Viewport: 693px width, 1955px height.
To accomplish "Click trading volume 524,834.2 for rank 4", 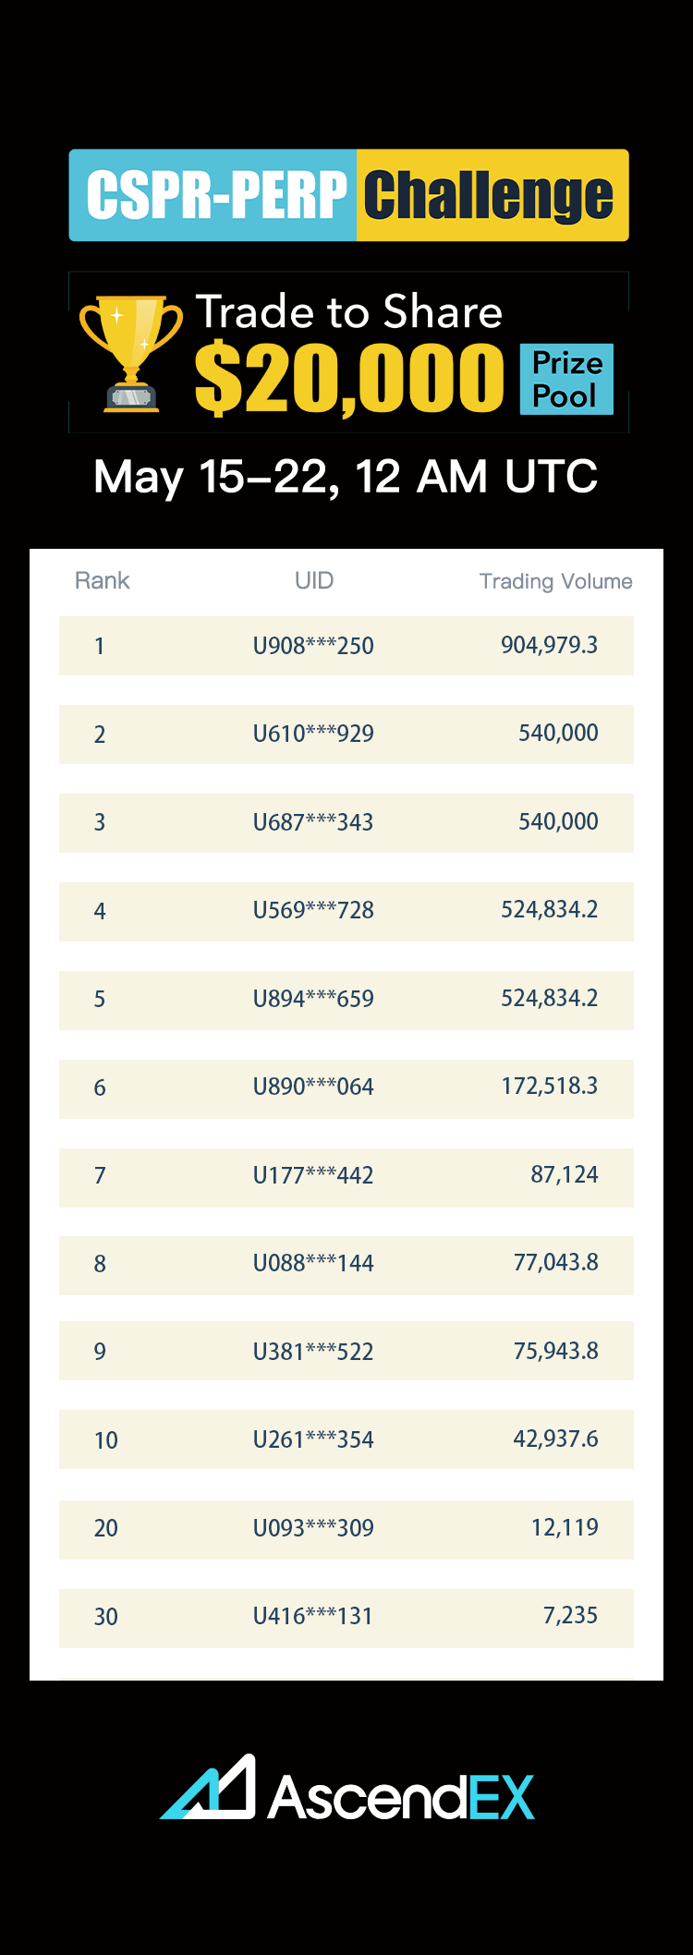I will pyautogui.click(x=549, y=910).
